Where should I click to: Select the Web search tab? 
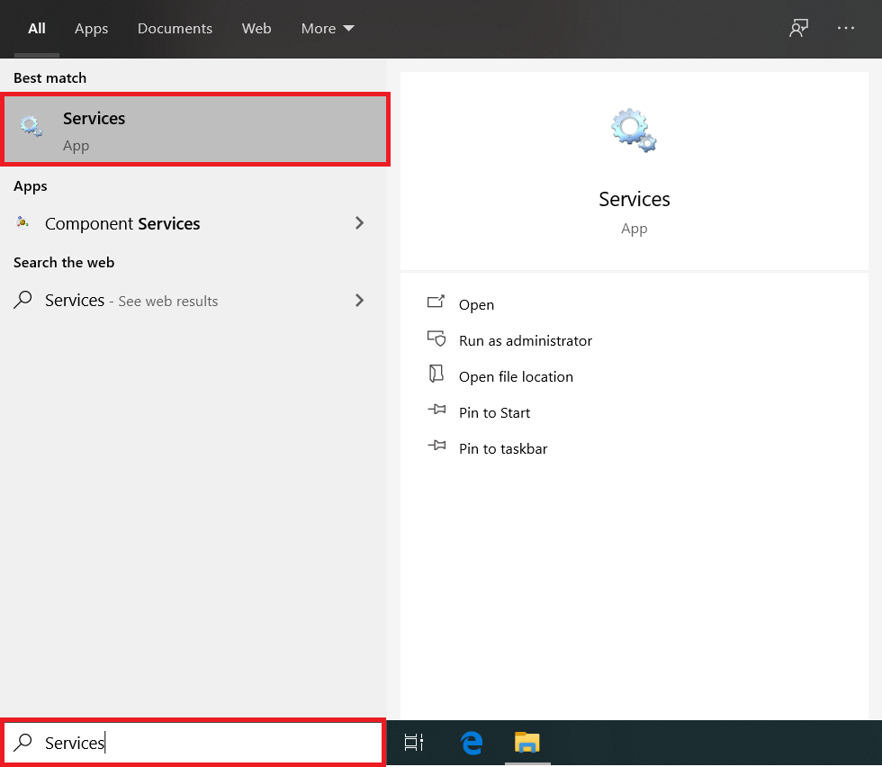point(256,29)
